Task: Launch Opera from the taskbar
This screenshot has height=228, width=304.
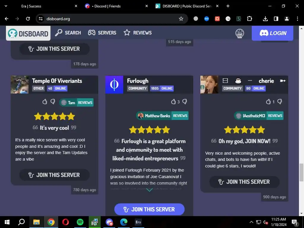Action: click(x=66, y=222)
